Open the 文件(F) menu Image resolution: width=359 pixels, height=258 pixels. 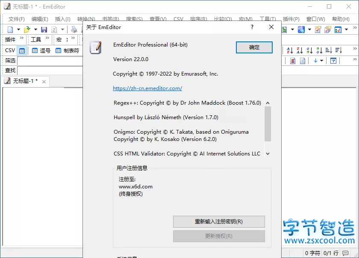(17, 19)
